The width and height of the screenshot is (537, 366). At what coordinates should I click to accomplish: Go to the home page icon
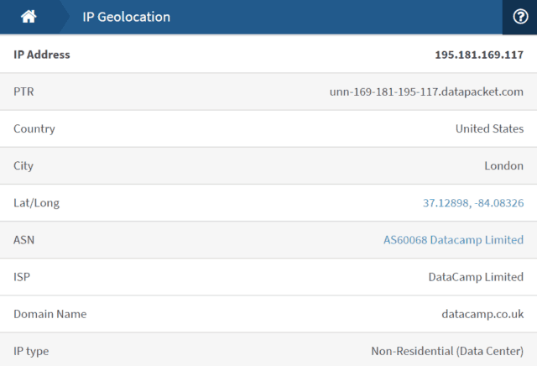click(x=29, y=17)
